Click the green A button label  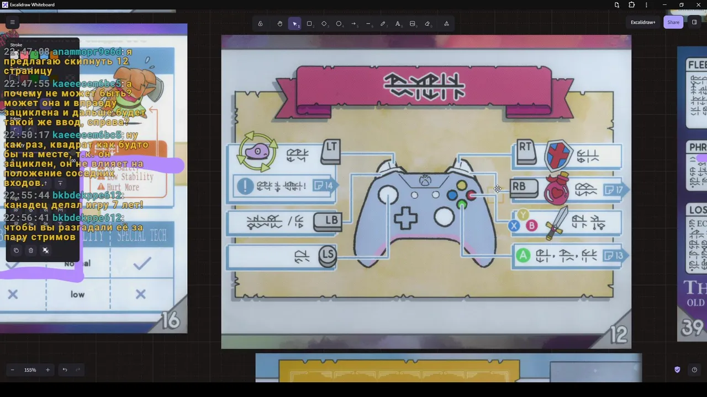point(523,255)
